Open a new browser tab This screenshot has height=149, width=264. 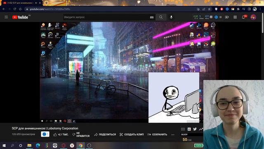[x=46, y=3]
